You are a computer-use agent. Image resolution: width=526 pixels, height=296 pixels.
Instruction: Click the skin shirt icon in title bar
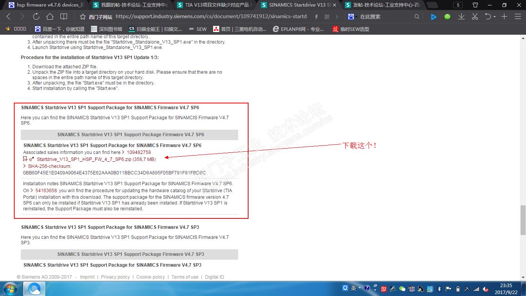pos(475,5)
